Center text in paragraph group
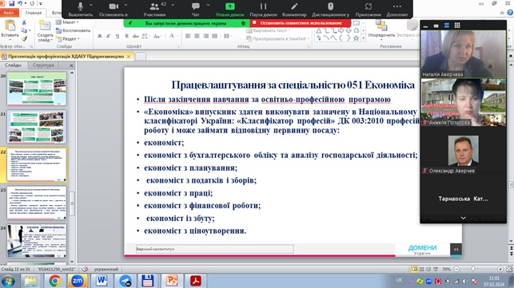 coord(197,36)
